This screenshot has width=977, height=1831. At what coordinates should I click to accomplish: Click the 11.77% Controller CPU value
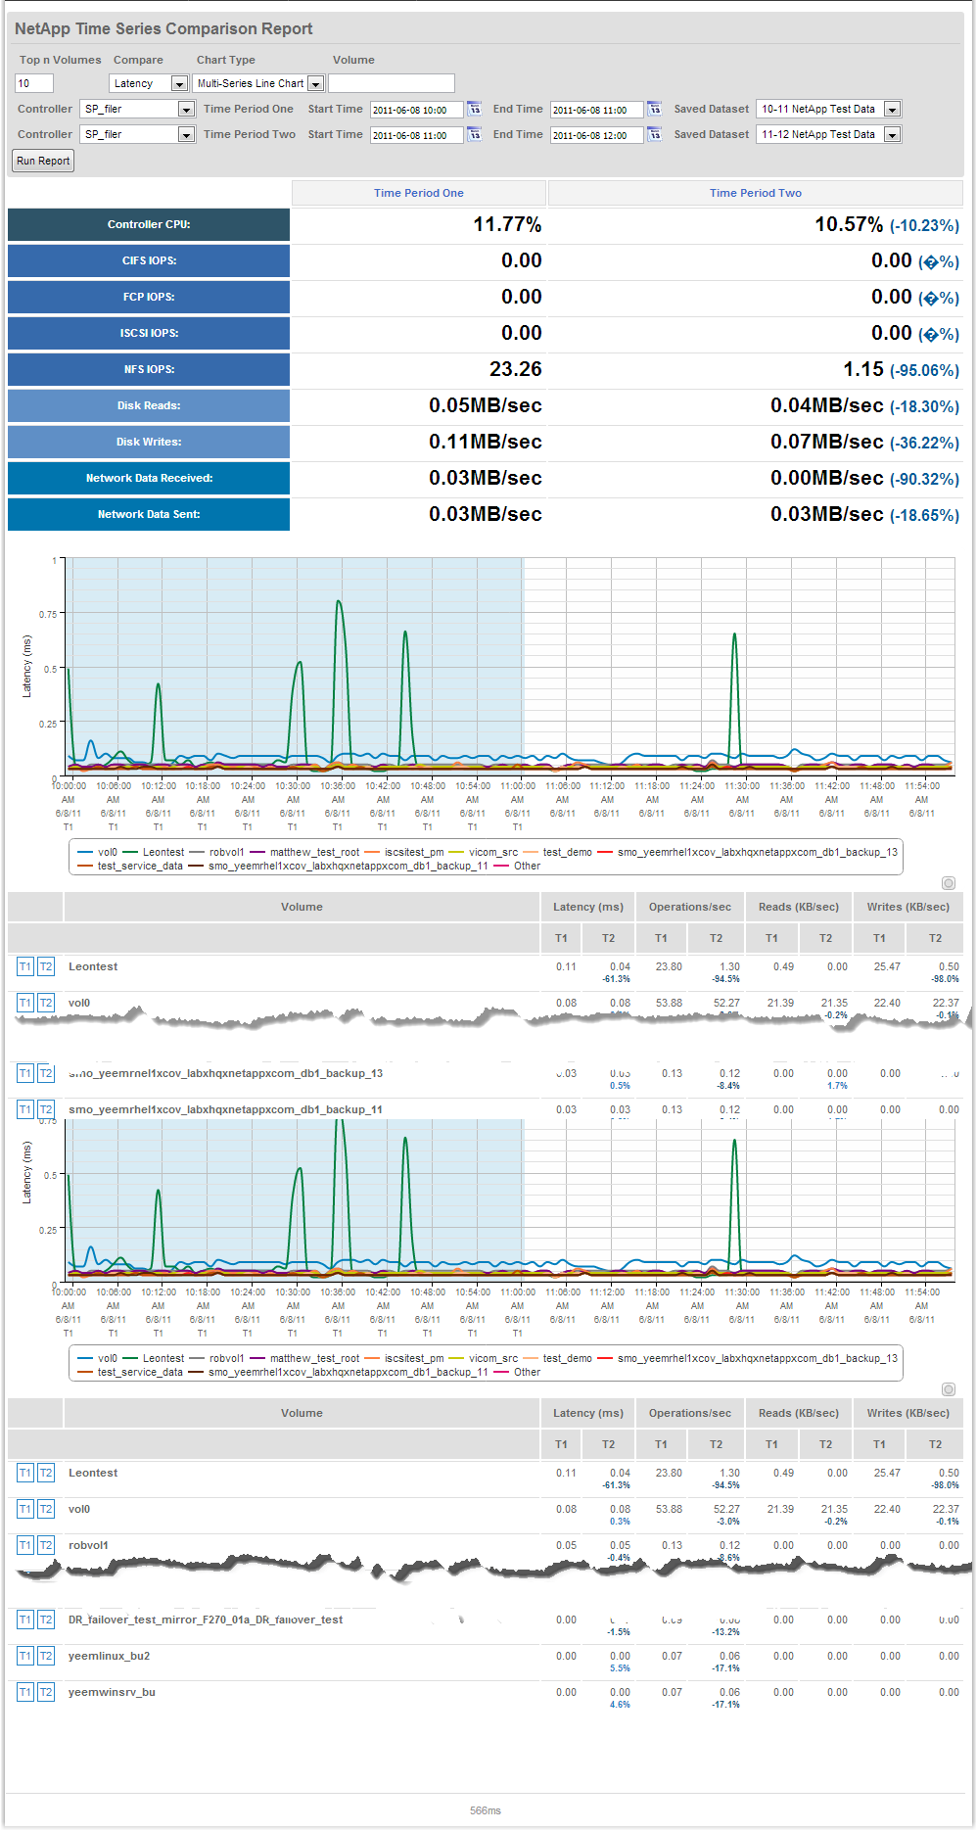(x=507, y=225)
